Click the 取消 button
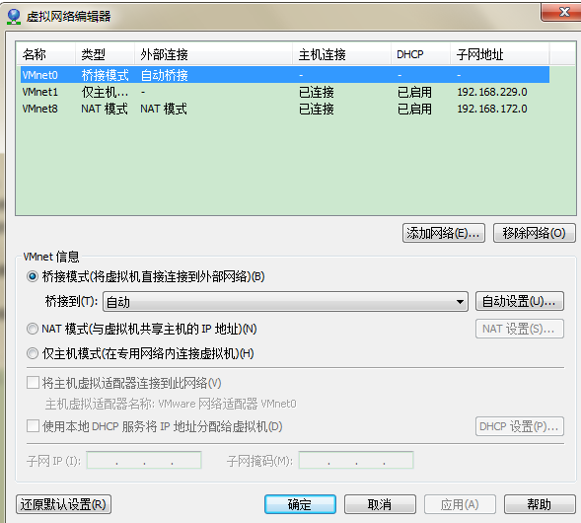 (x=380, y=504)
